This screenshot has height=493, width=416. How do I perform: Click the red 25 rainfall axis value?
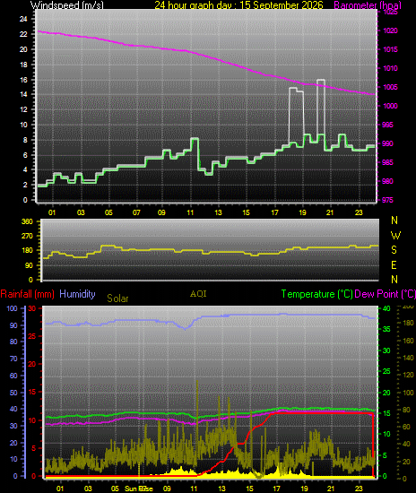click(32, 336)
